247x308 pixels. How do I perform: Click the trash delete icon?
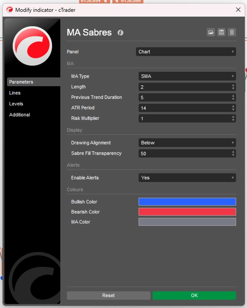[232, 32]
